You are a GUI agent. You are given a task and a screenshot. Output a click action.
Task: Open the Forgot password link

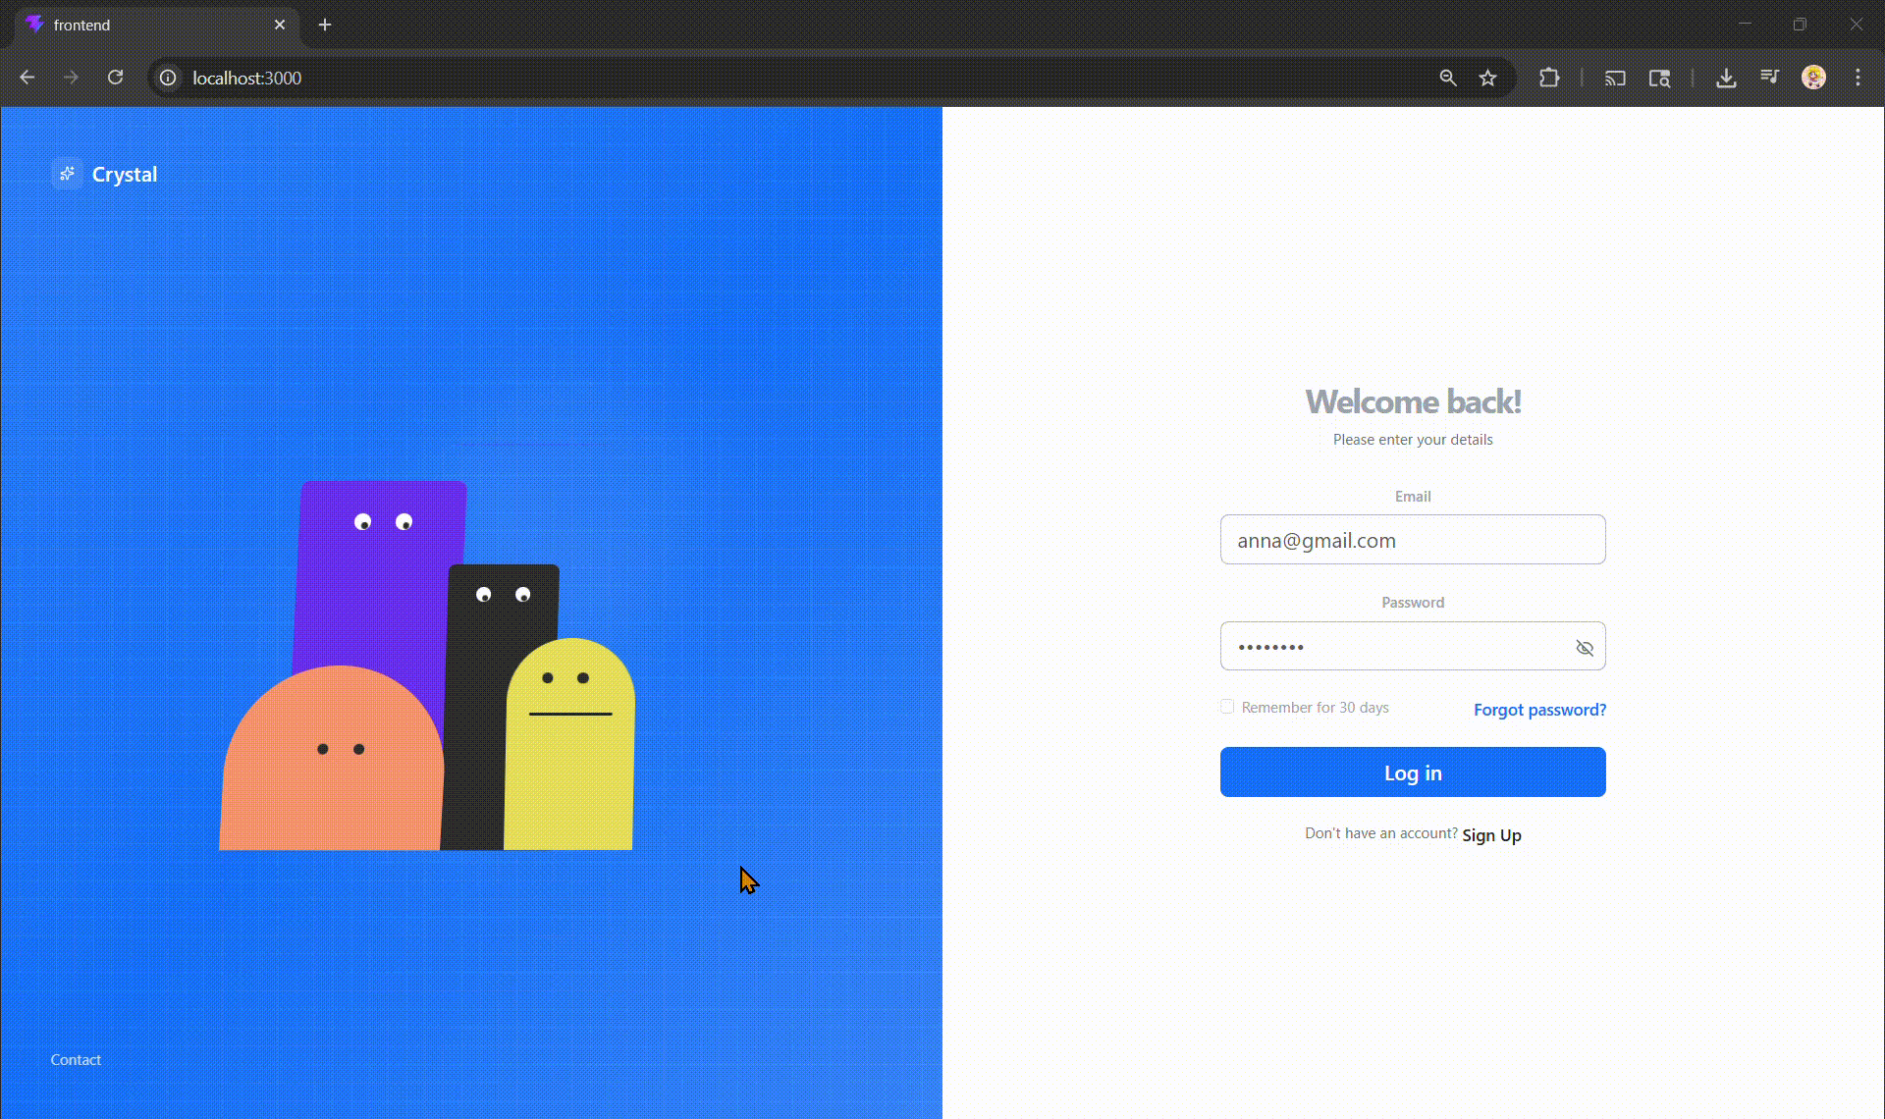pos(1538,710)
